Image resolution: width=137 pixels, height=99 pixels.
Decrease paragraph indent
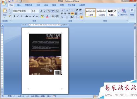point(77,10)
